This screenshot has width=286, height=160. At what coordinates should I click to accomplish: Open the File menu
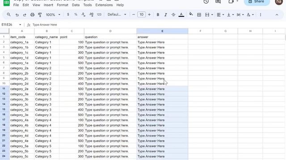pyautogui.click(x=16, y=5)
